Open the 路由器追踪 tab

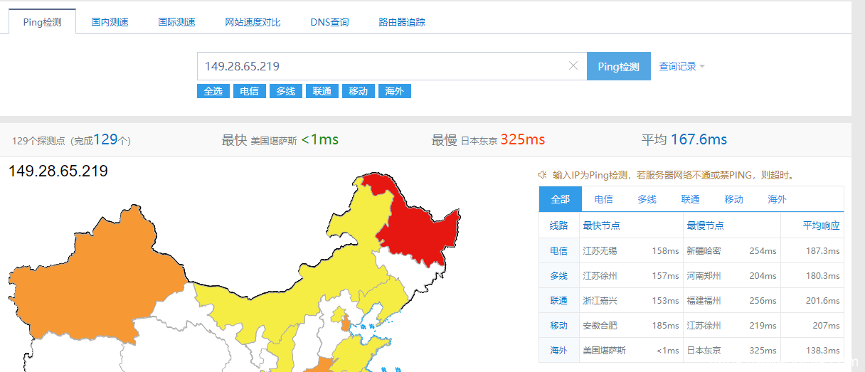click(402, 22)
